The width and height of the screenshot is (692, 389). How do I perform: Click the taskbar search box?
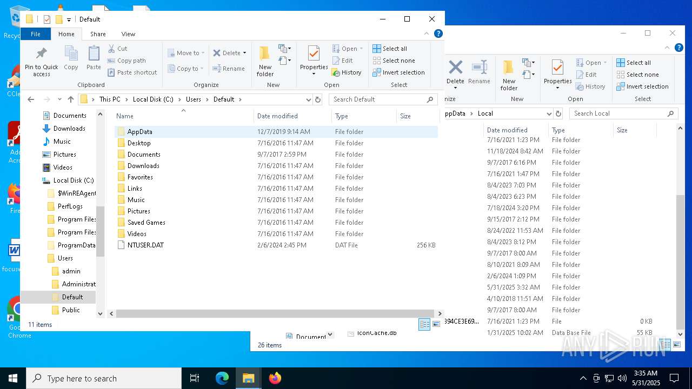click(104, 378)
